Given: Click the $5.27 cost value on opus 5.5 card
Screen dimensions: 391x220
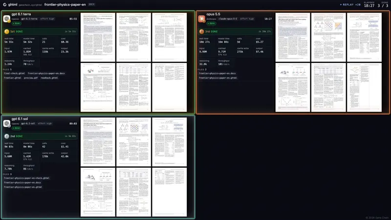Looking at the screenshot, I should click(260, 42).
